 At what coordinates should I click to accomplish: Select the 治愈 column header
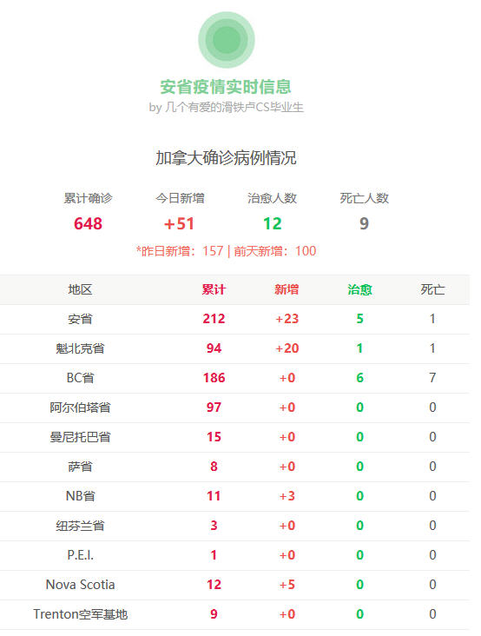point(359,289)
